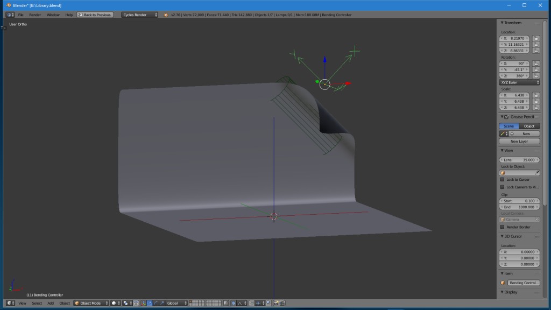Enable Lock Camera to View
This screenshot has height=310, width=551.
coord(501,186)
